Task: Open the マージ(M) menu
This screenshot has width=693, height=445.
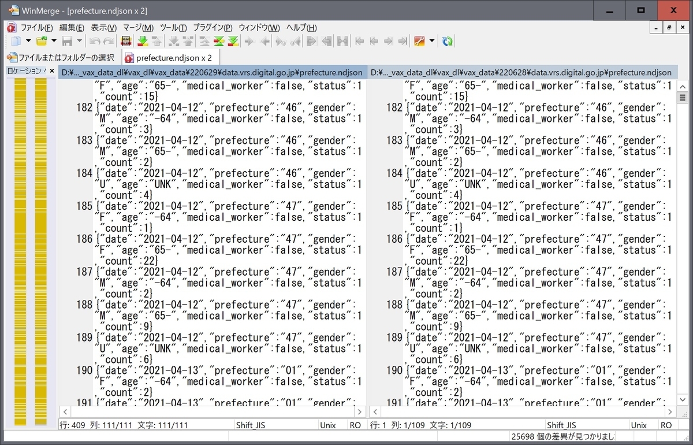Action: (138, 28)
